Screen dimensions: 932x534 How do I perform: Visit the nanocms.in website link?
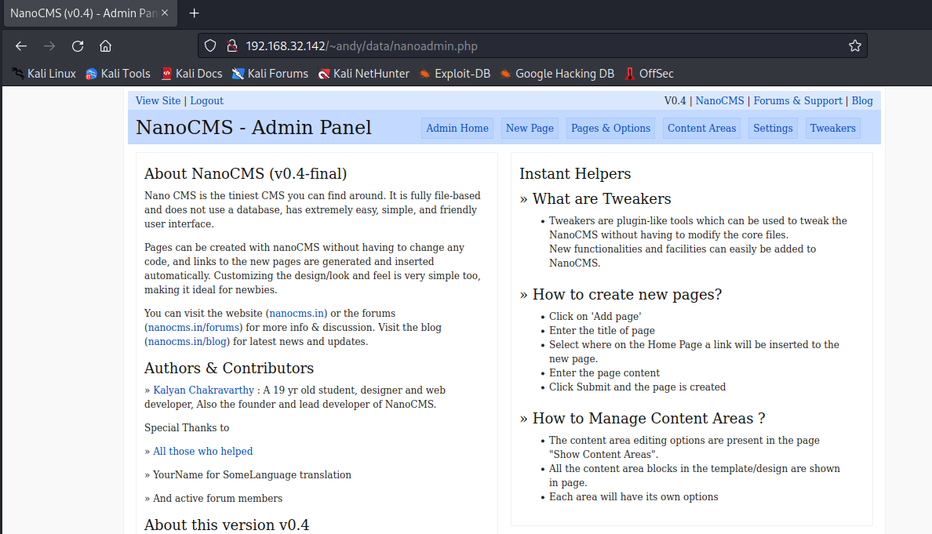pyautogui.click(x=297, y=313)
